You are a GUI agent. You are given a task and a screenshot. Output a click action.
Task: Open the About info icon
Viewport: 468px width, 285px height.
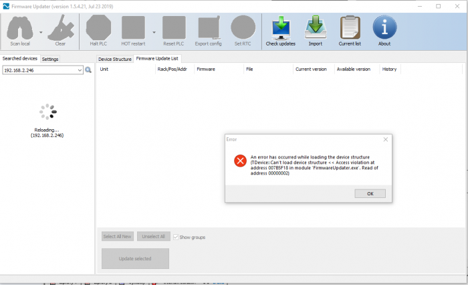click(384, 28)
